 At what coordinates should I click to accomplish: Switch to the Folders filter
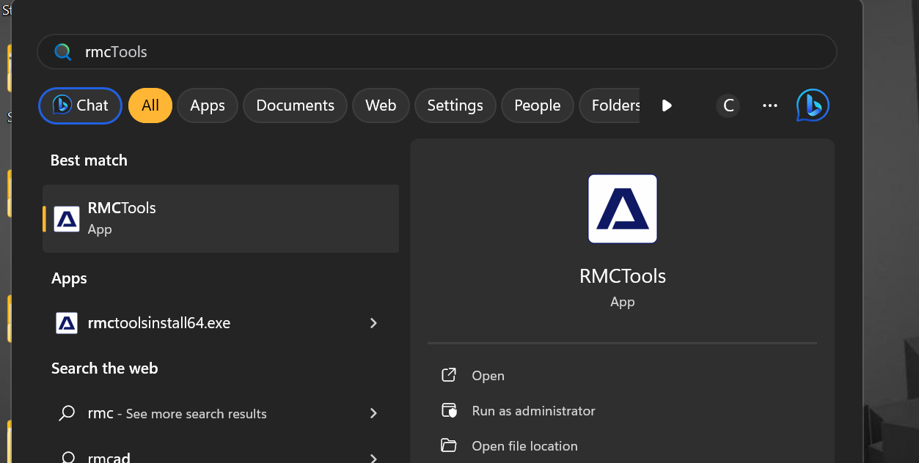610,105
